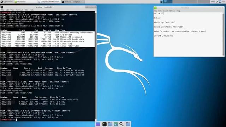Image resolution: width=226 pixels, height=127 pixels.
Task: Open the Help menu in Terminal window
Action: pyautogui.click(x=32, y=10)
